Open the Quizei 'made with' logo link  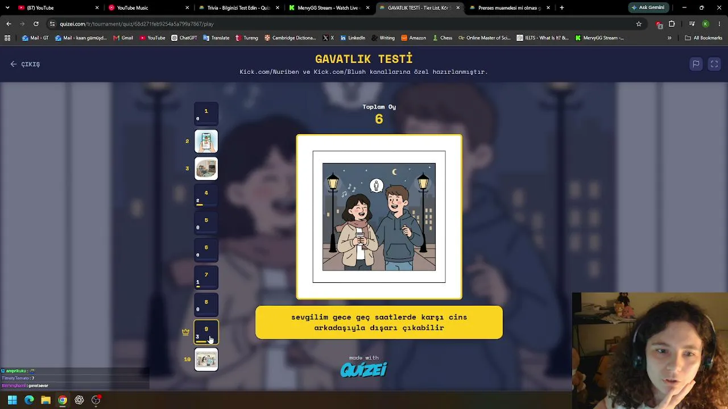pyautogui.click(x=363, y=367)
